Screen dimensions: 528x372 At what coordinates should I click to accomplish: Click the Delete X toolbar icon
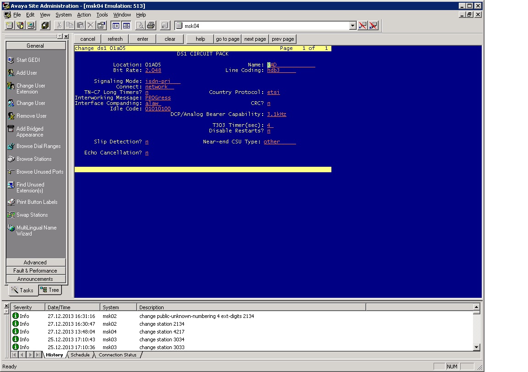[91, 26]
